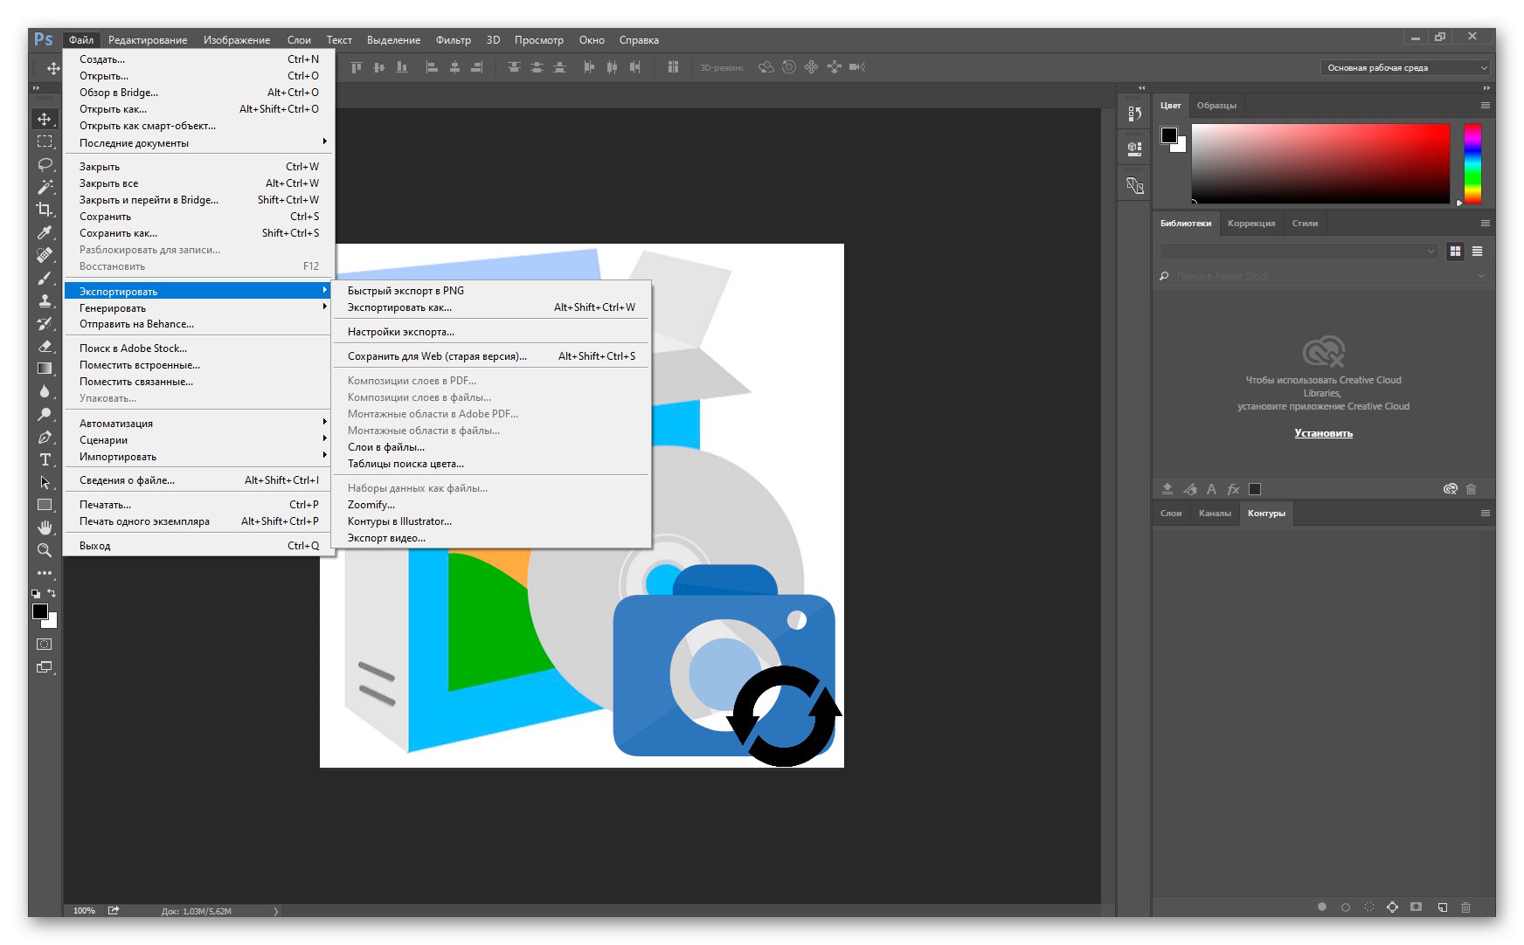Click the trash icon in Libraries panel
The height and width of the screenshot is (945, 1524).
pyautogui.click(x=1471, y=489)
